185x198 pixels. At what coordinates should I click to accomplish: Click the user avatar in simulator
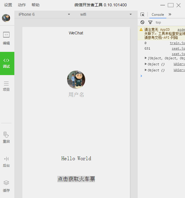[x=76, y=80]
